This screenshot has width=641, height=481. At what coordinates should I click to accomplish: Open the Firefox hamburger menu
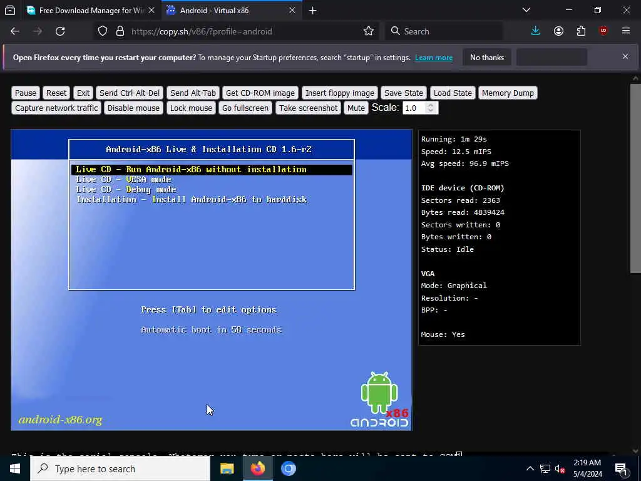point(626,31)
